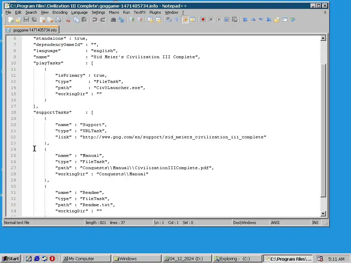The image size is (351, 263).
Task: Open the File menu
Action: 8,13
